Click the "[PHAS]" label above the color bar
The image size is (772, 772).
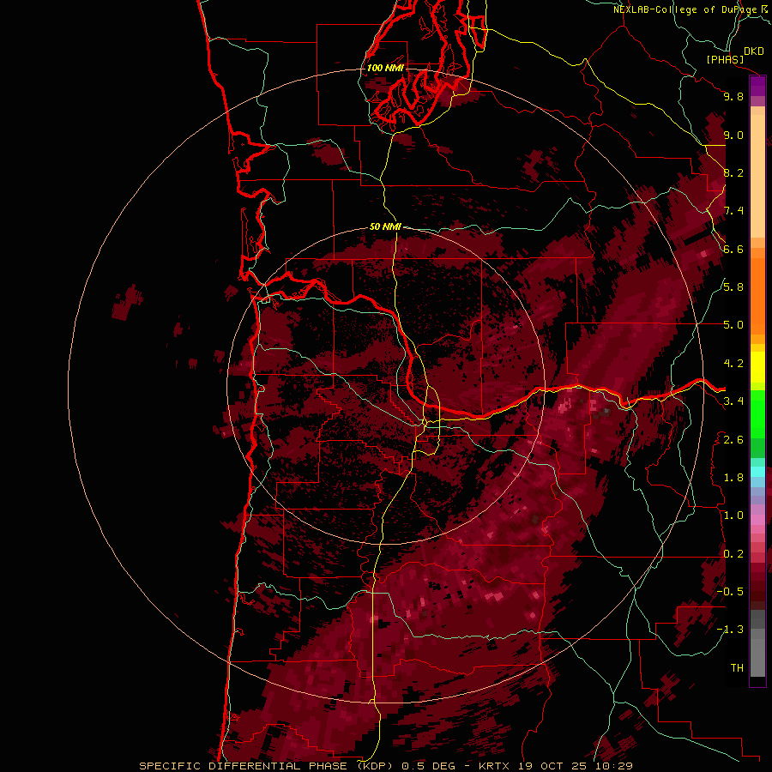(725, 60)
